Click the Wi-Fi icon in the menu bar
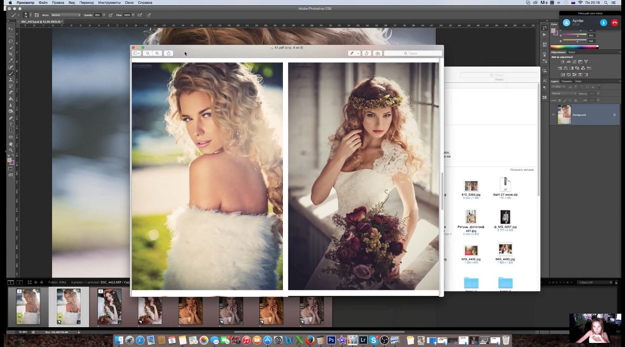 [579, 3]
